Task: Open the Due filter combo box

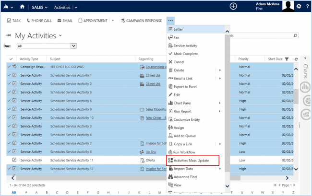Action: [x=47, y=46]
